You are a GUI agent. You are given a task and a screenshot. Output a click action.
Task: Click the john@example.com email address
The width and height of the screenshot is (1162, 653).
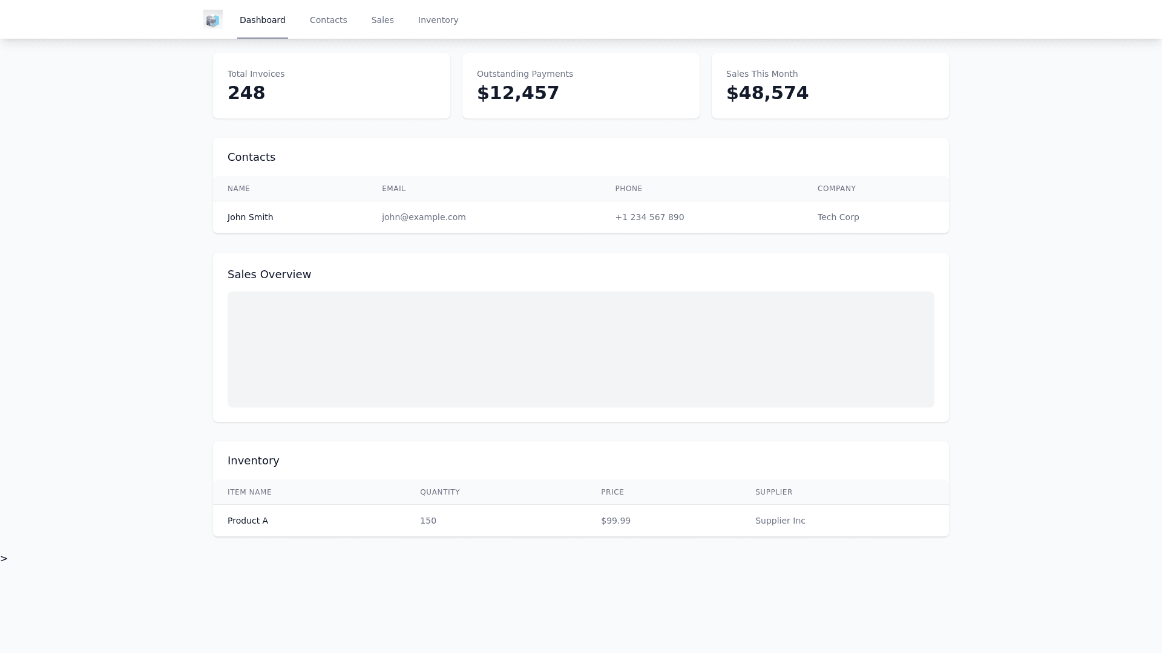(424, 217)
